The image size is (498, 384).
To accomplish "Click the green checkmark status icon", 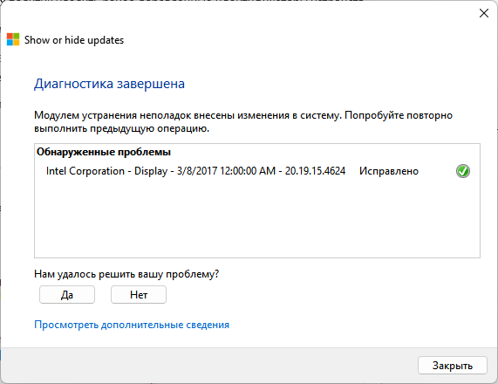I will tap(463, 171).
